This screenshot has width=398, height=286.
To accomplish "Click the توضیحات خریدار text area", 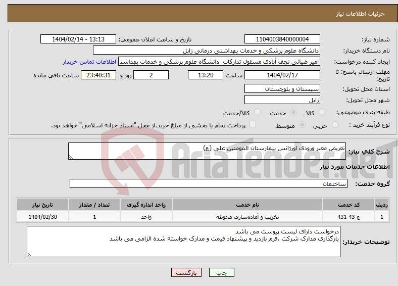I will [183, 242].
